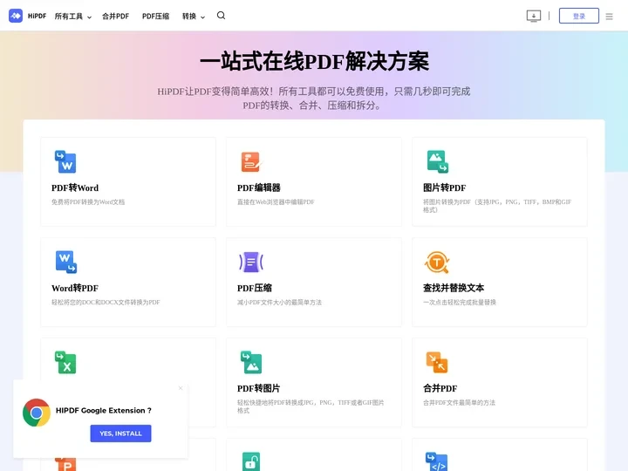Click YES, INSTALL button
Viewport: 628px width, 471px height.
point(120,433)
